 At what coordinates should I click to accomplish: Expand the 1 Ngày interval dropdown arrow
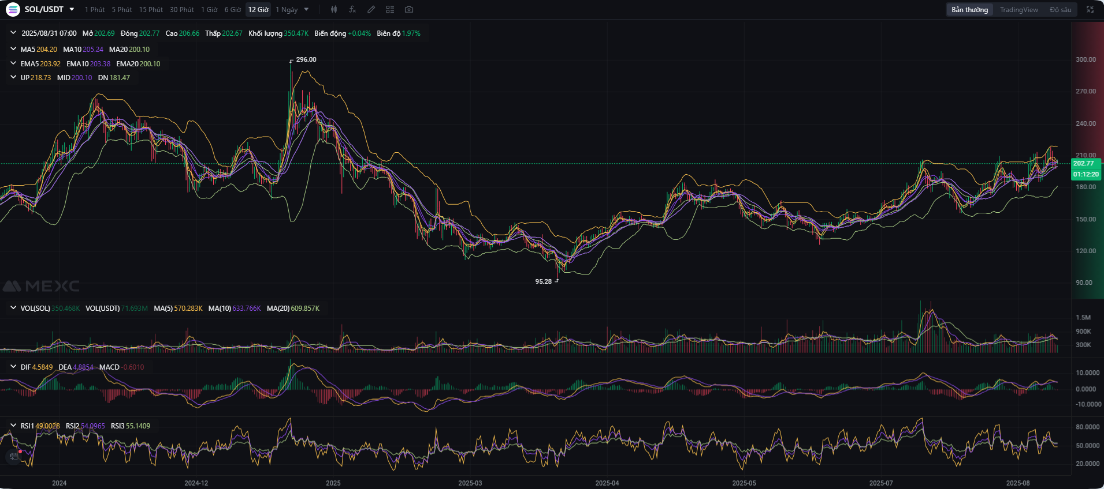coord(306,9)
